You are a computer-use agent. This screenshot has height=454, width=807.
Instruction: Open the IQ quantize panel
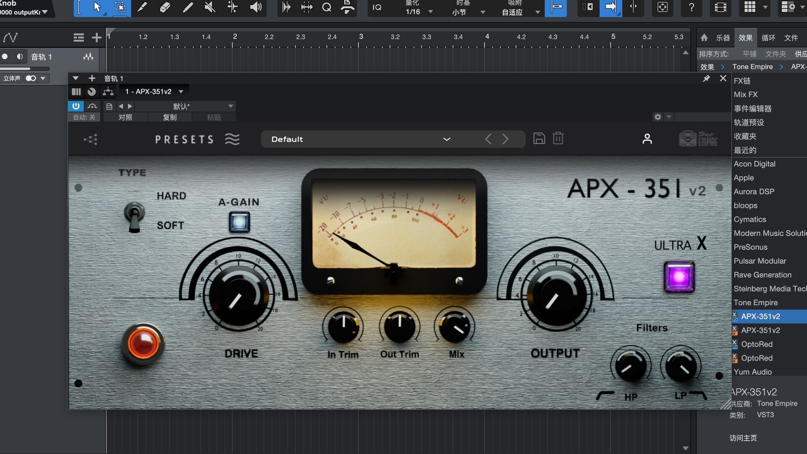pos(377,8)
